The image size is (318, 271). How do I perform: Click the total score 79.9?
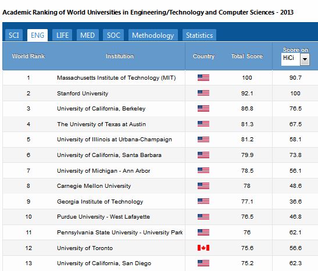(247, 155)
